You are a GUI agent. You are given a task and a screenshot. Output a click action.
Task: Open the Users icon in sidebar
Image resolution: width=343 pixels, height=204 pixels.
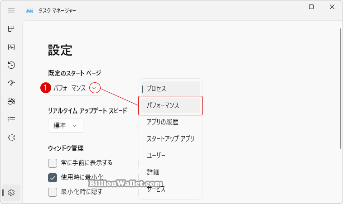point(11,101)
